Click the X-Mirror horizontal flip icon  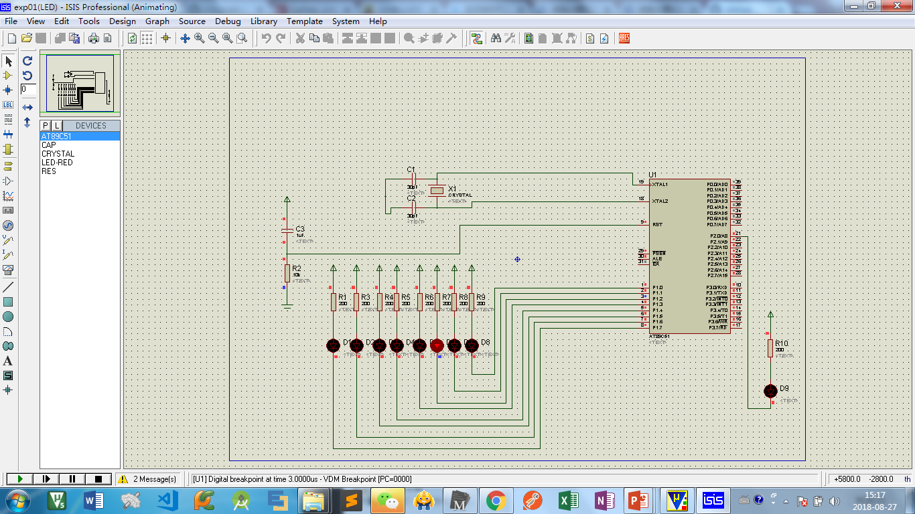coord(27,107)
